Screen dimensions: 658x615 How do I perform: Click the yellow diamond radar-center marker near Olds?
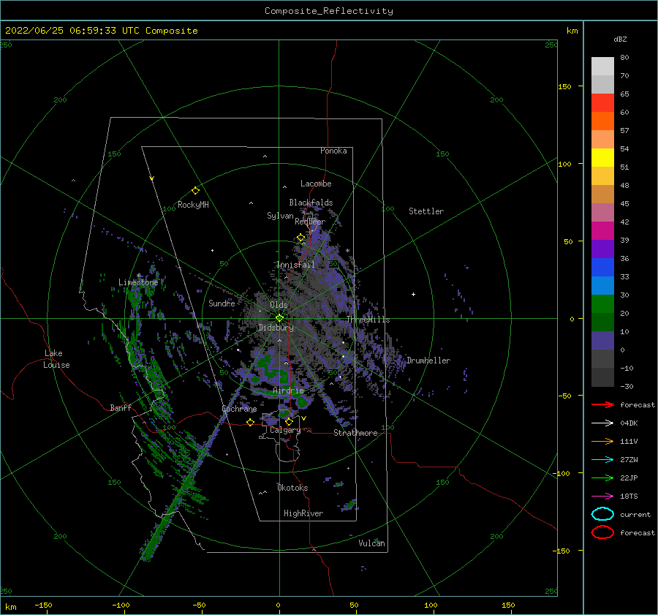(x=279, y=318)
